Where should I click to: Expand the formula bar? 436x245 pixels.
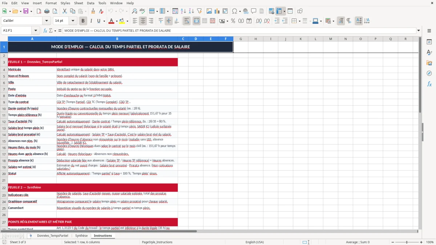click(419, 30)
